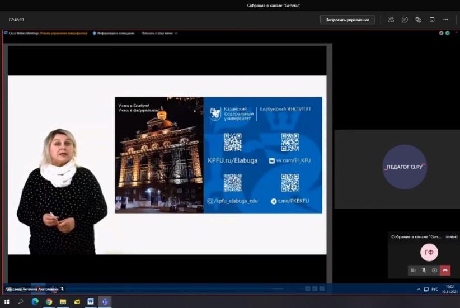Open "Информация о совещании" in Webex bar
Screen dimensions: 460x308
pyautogui.click(x=114, y=33)
